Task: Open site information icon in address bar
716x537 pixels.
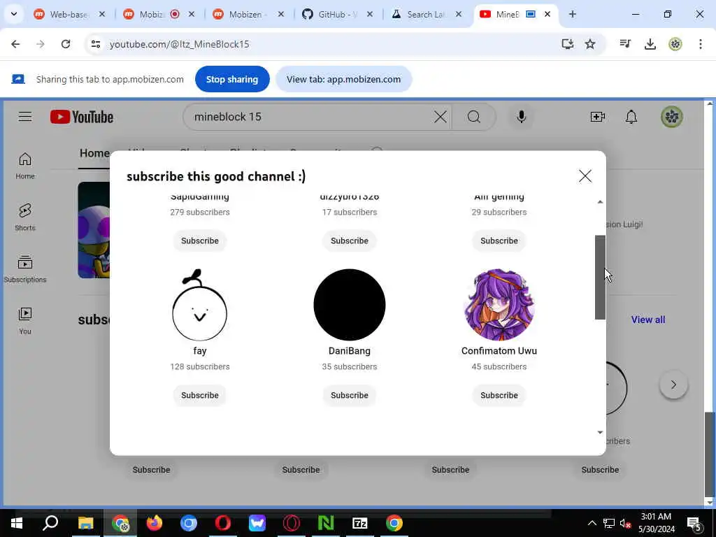Action: coord(95,44)
